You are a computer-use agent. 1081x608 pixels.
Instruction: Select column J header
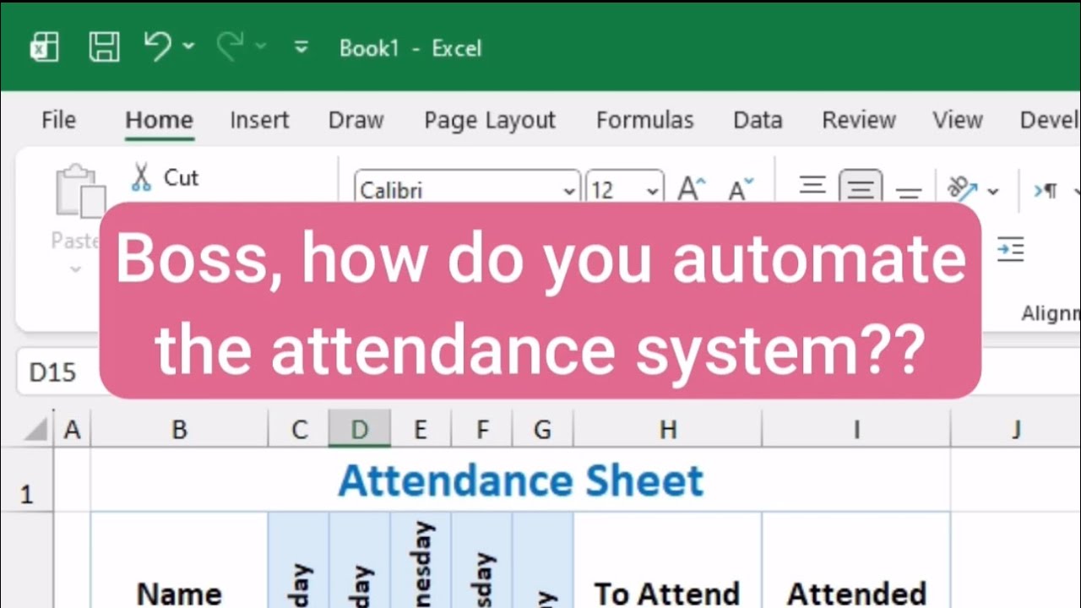point(1016,430)
